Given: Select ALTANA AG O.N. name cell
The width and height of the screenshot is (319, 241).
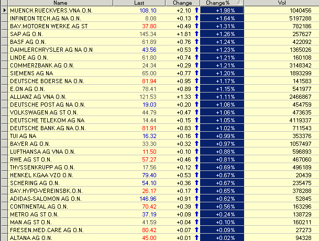Looking at the screenshot, I should [31, 238].
